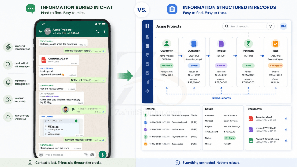
Task: Click Website Redesign project value
Action: (232, 126)
